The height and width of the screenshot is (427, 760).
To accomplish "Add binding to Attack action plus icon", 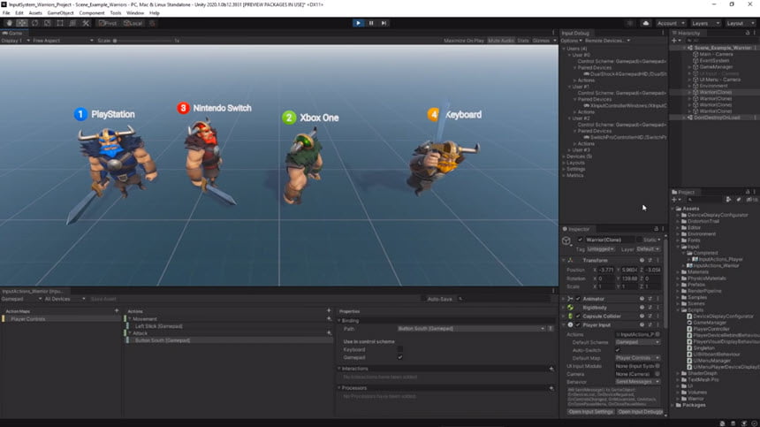I will [329, 333].
